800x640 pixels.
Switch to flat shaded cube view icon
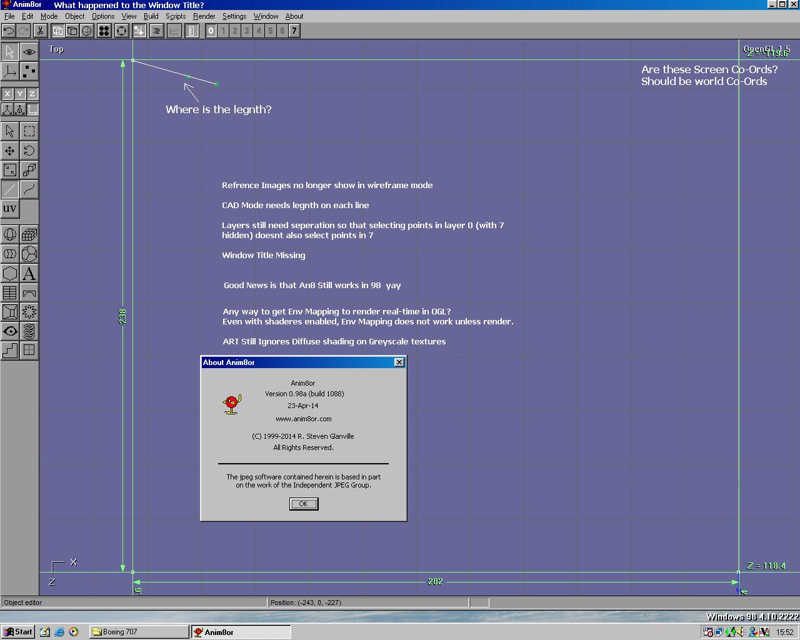click(72, 30)
